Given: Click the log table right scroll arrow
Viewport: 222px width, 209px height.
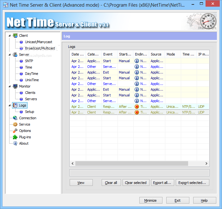Looking at the screenshot, I should [x=206, y=163].
